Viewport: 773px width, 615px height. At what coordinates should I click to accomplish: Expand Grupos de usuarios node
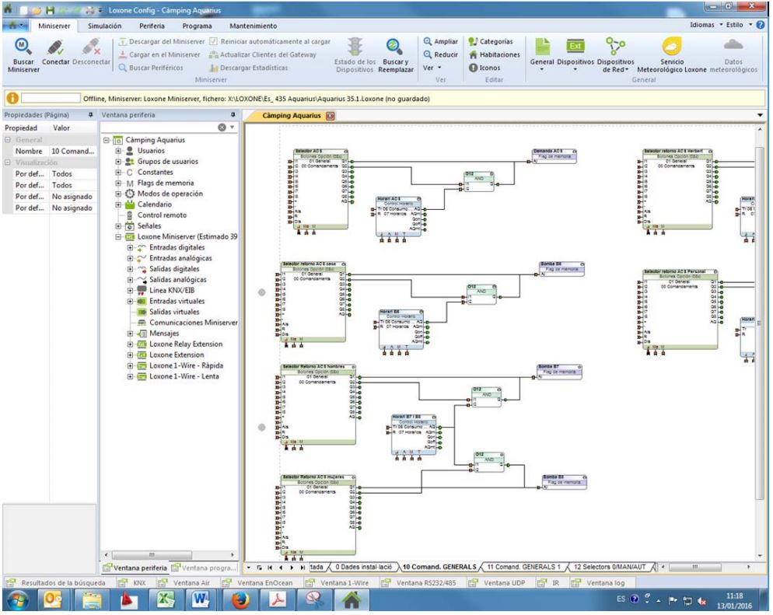(x=118, y=162)
